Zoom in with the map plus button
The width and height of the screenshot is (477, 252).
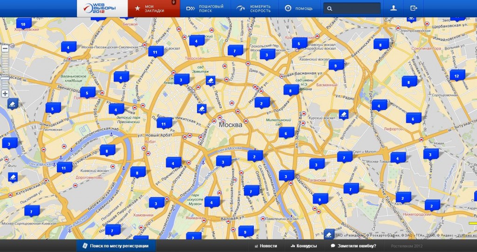(x=5, y=94)
